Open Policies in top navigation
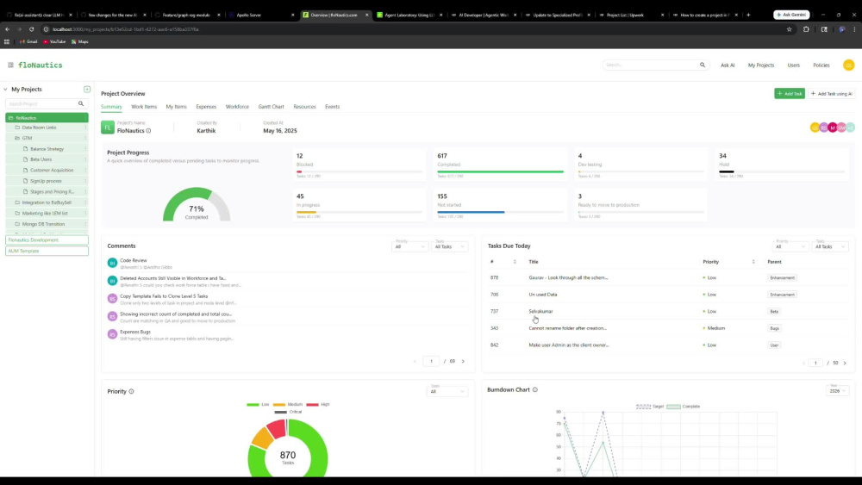This screenshot has width=862, height=485. pos(821,65)
